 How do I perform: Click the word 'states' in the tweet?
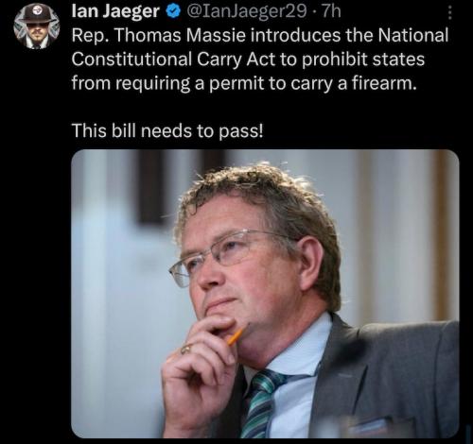[x=398, y=60]
